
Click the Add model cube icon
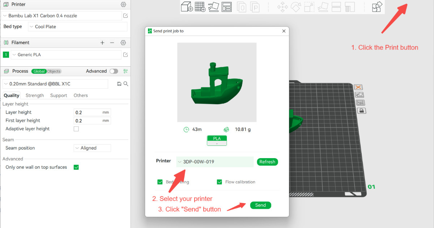pos(187,7)
